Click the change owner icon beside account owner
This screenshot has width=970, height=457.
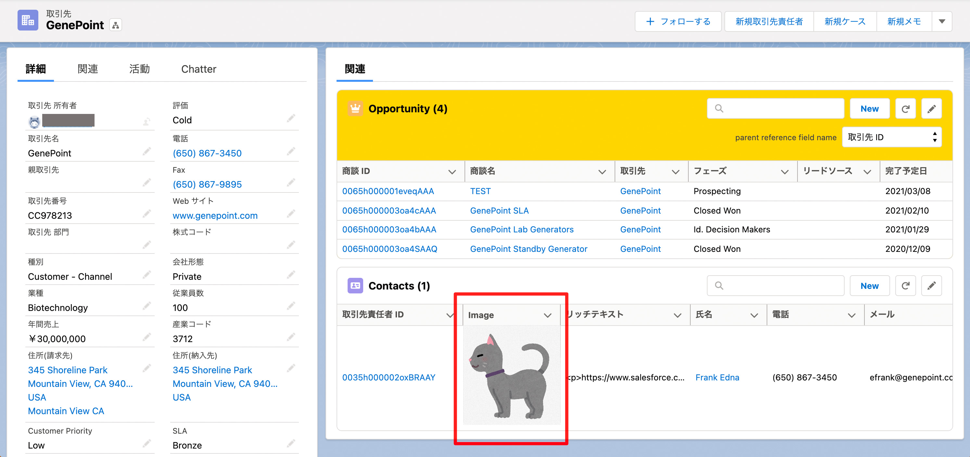pos(147,121)
